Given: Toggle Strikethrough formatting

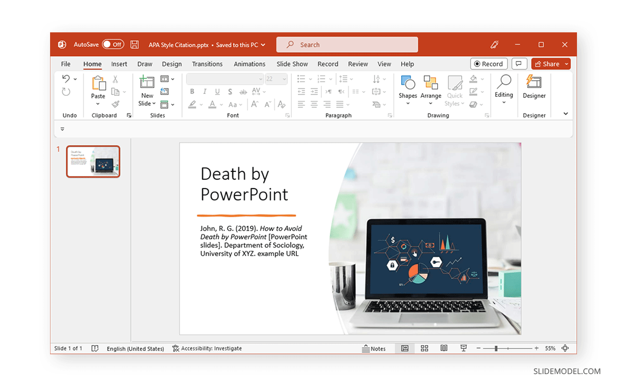Looking at the screenshot, I should click(x=243, y=92).
